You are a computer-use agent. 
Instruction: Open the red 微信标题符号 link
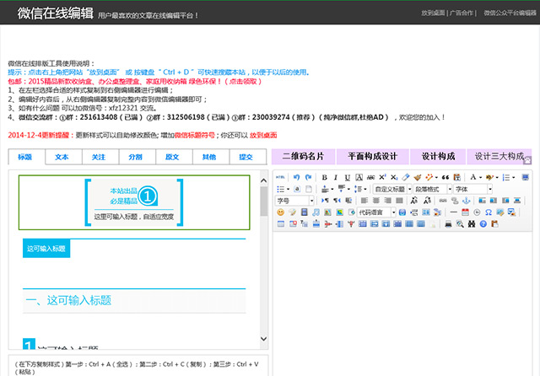(x=195, y=135)
